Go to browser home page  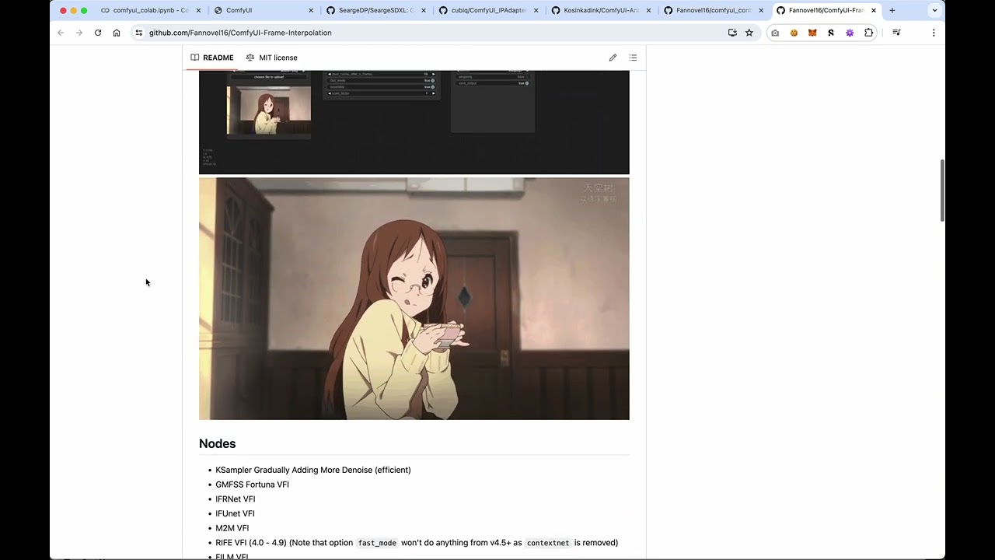coord(117,33)
